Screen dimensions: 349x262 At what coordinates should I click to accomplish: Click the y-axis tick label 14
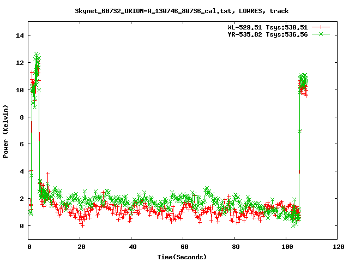[20, 35]
